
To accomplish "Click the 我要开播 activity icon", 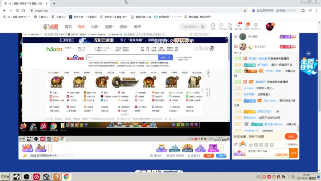I will click(x=27, y=148).
